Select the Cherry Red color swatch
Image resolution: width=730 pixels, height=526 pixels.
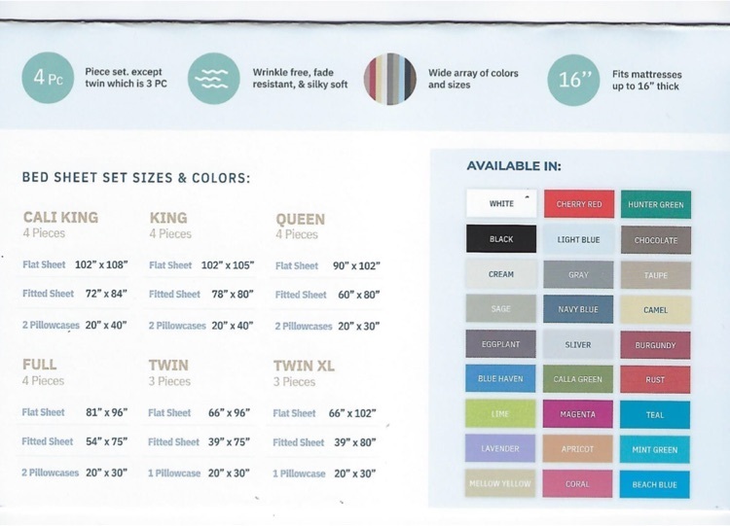(579, 204)
